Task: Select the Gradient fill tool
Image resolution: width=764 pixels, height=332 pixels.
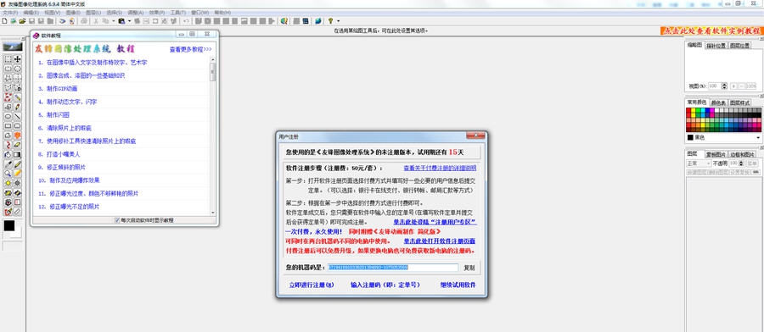Action: pyautogui.click(x=18, y=154)
